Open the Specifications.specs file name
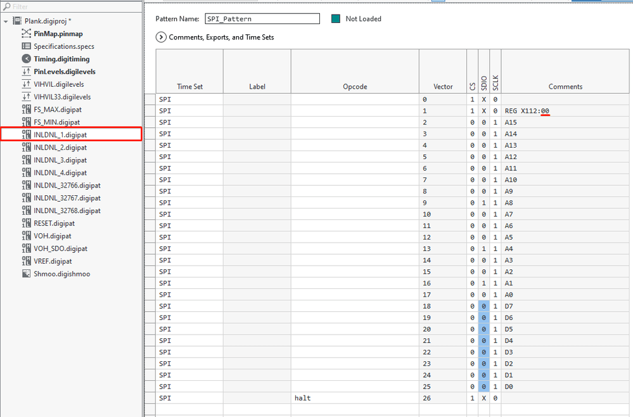 [64, 46]
